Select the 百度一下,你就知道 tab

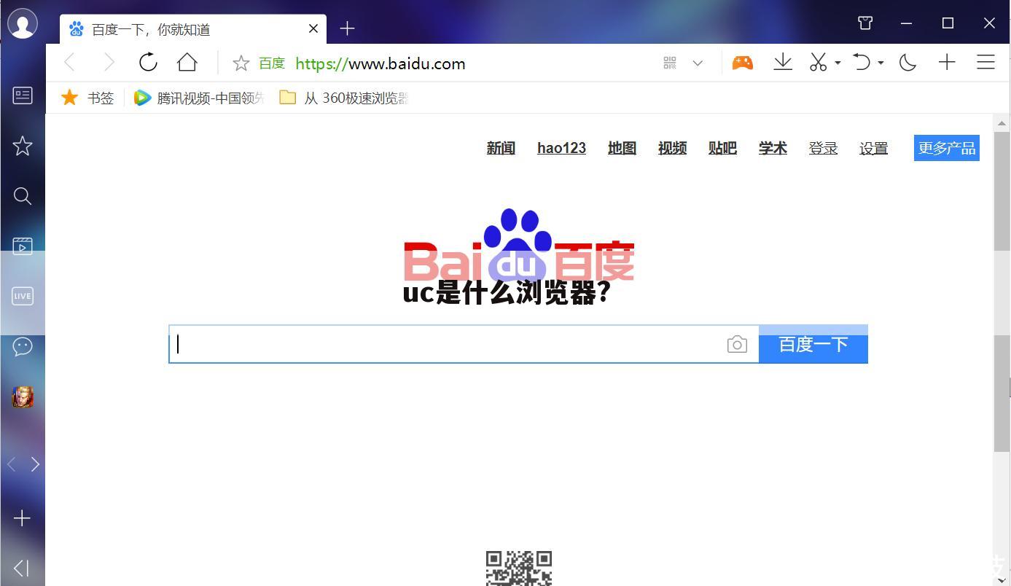point(193,29)
